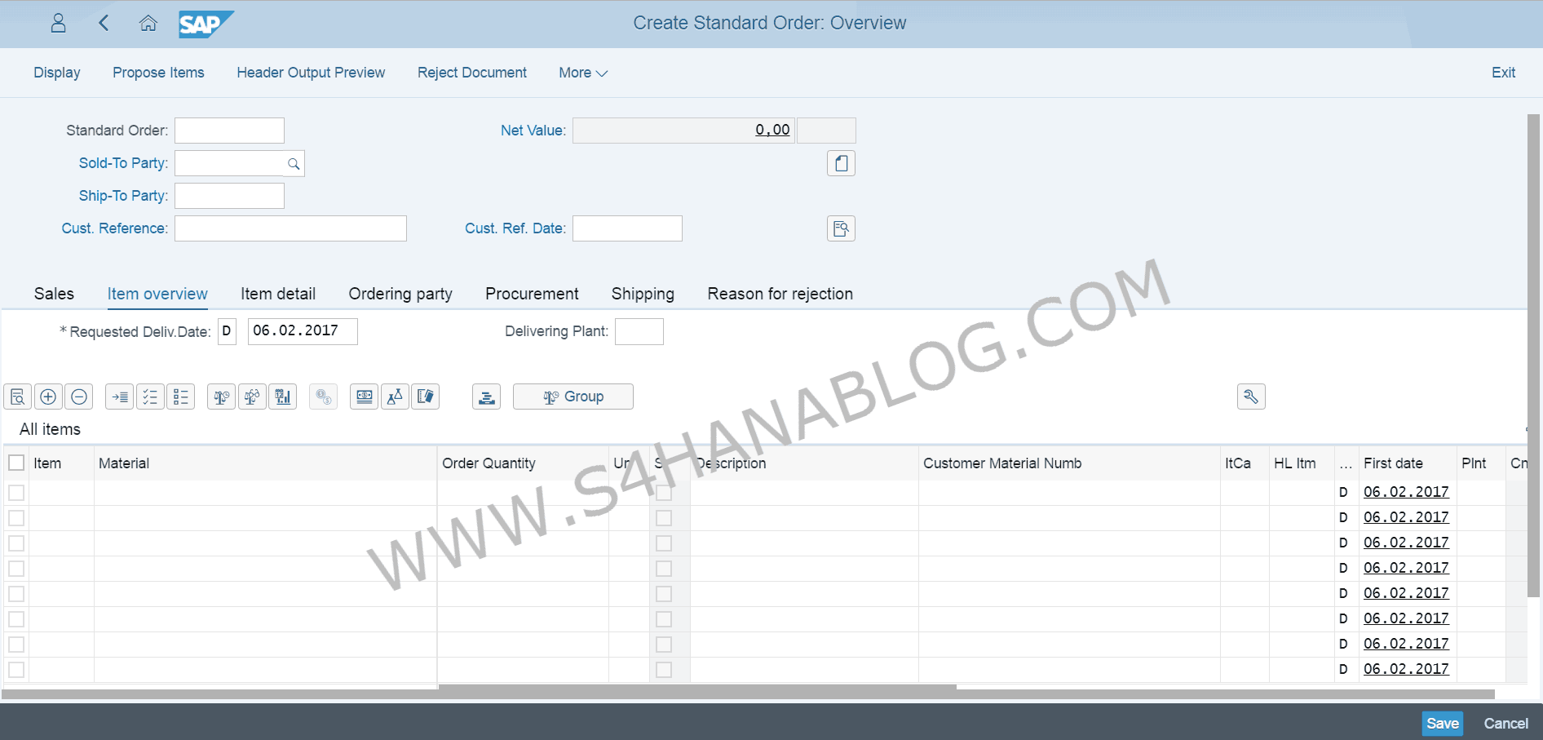Viewport: 1543px width, 740px height.
Task: Open the user profile icon
Action: coord(58,23)
